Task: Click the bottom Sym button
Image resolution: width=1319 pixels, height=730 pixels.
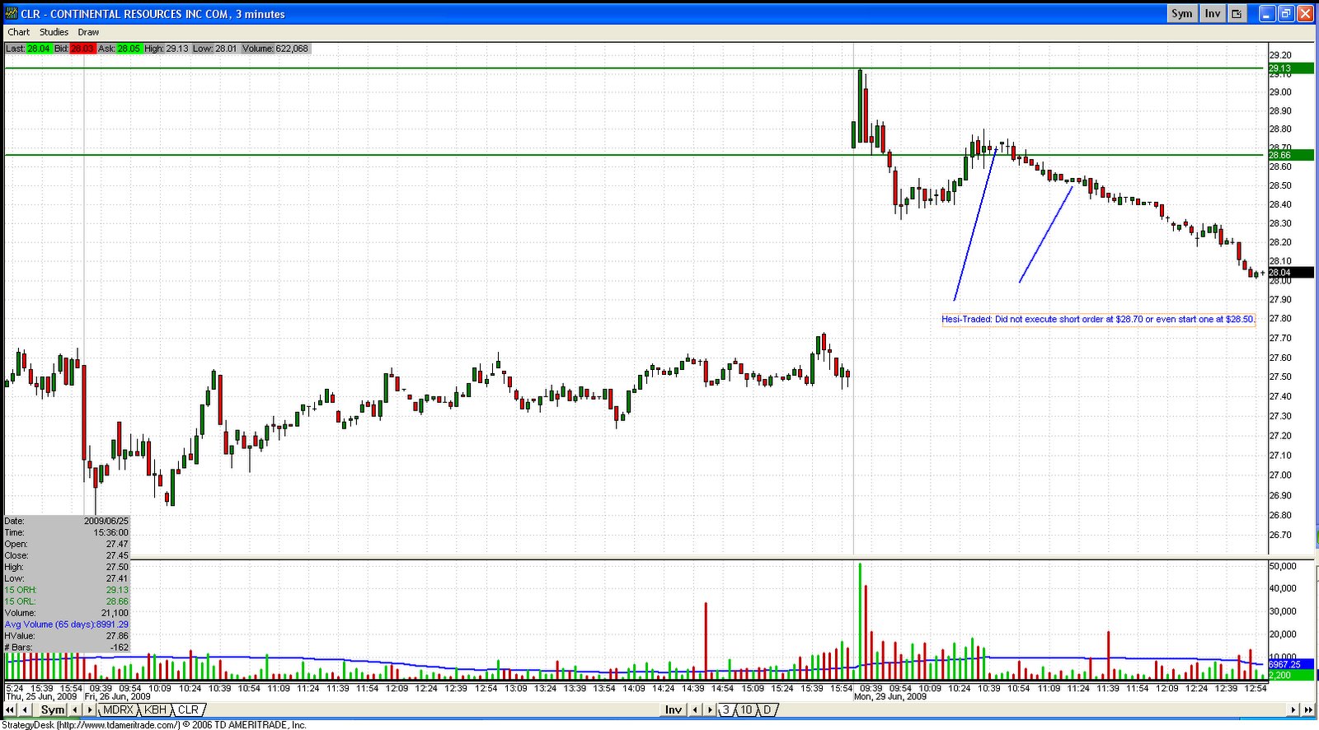Action: click(52, 709)
